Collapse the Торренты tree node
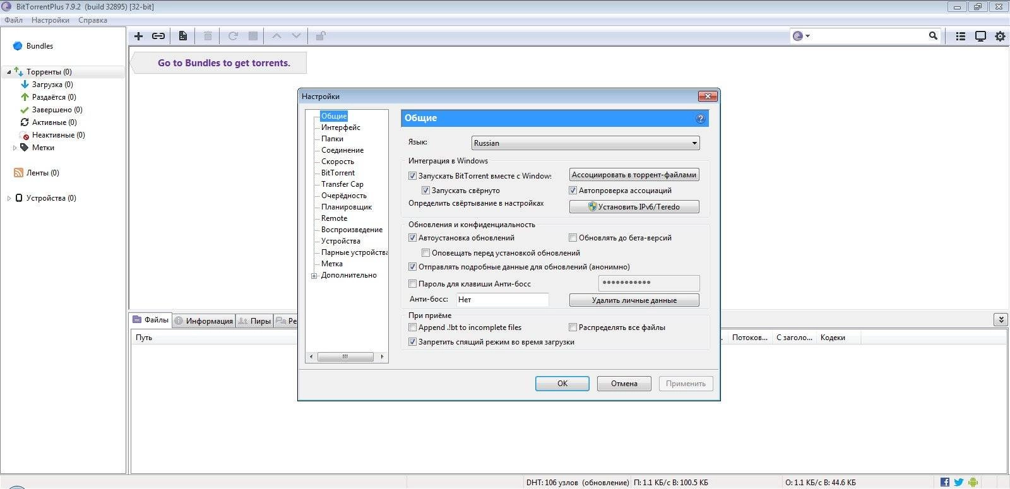Screen dimensions: 1010x489 pos(9,72)
